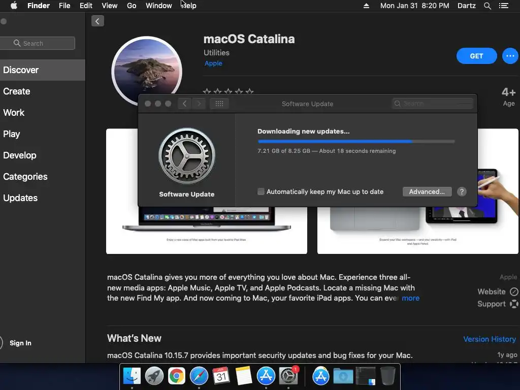Open the Apple menu

[14, 6]
